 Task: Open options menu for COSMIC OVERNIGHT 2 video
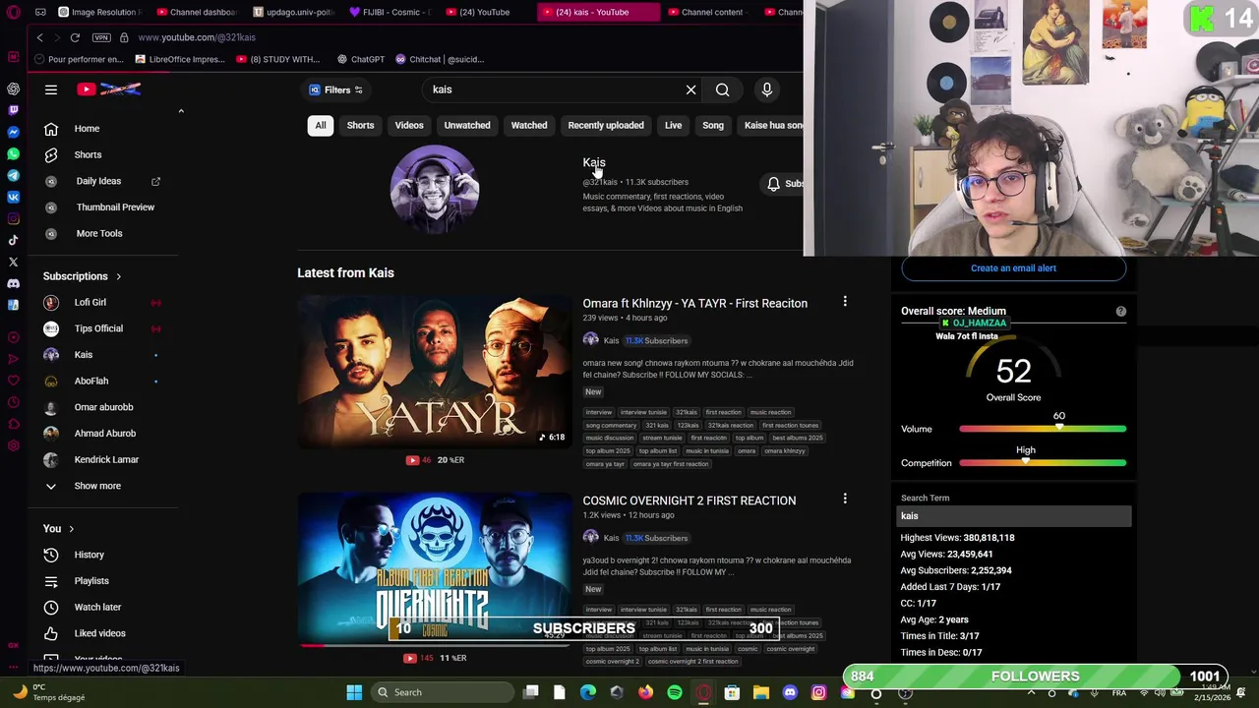[845, 500]
